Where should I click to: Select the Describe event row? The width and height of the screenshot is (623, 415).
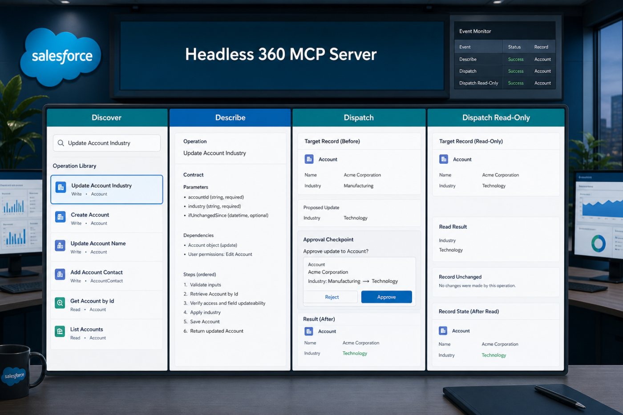tap(505, 59)
